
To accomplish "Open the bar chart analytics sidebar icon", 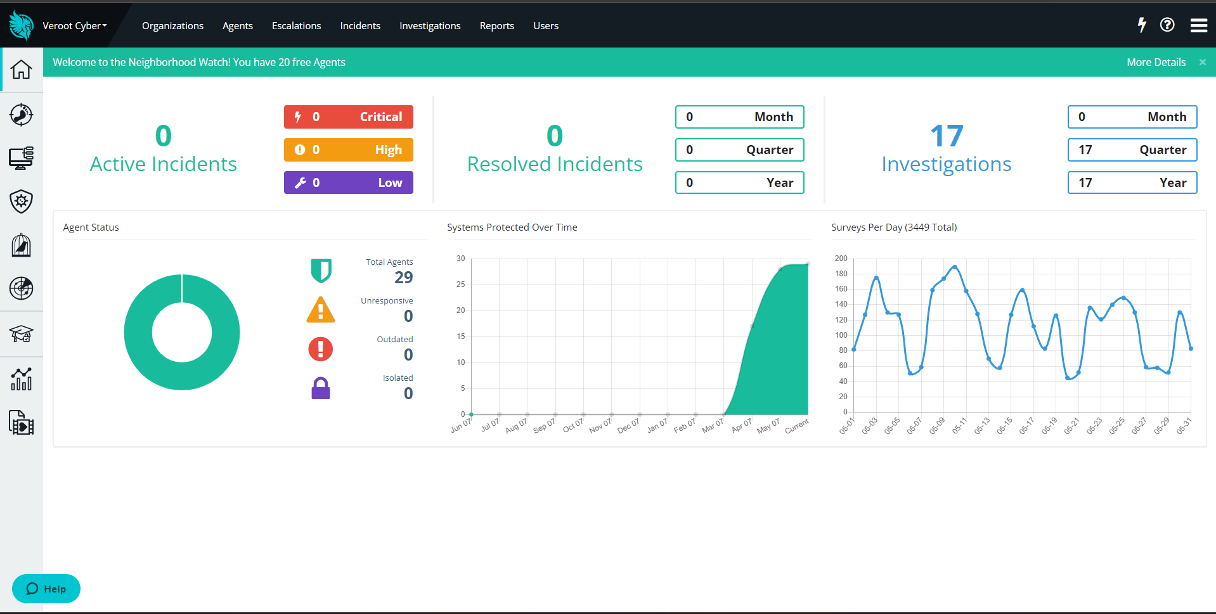I will coord(21,379).
